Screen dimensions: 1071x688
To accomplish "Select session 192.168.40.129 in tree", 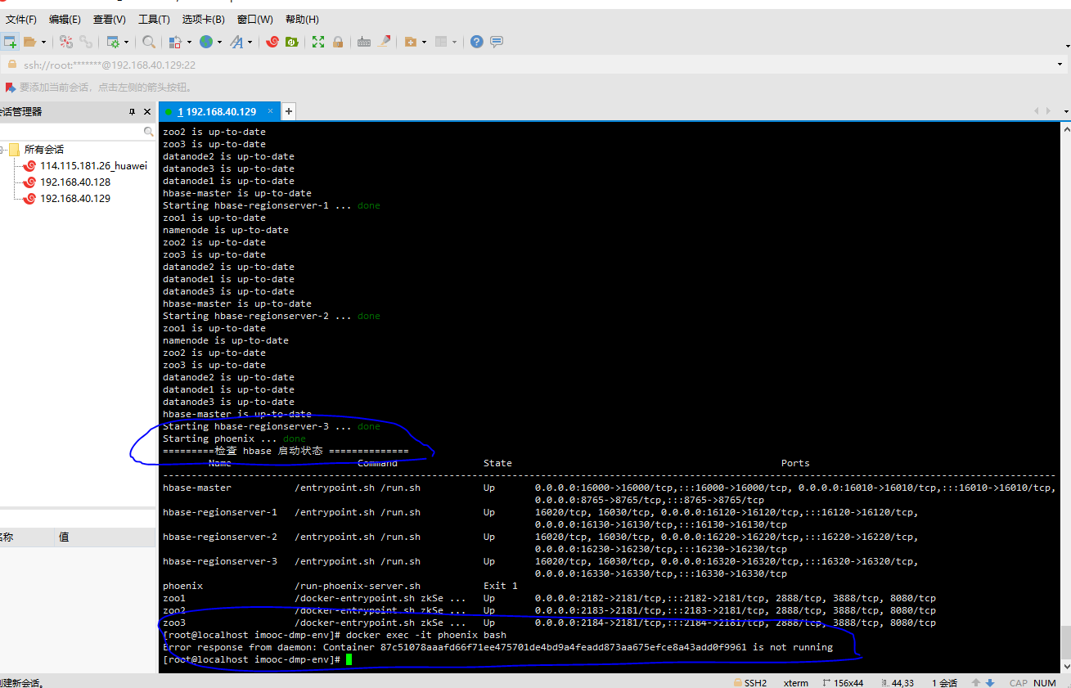I will point(74,199).
